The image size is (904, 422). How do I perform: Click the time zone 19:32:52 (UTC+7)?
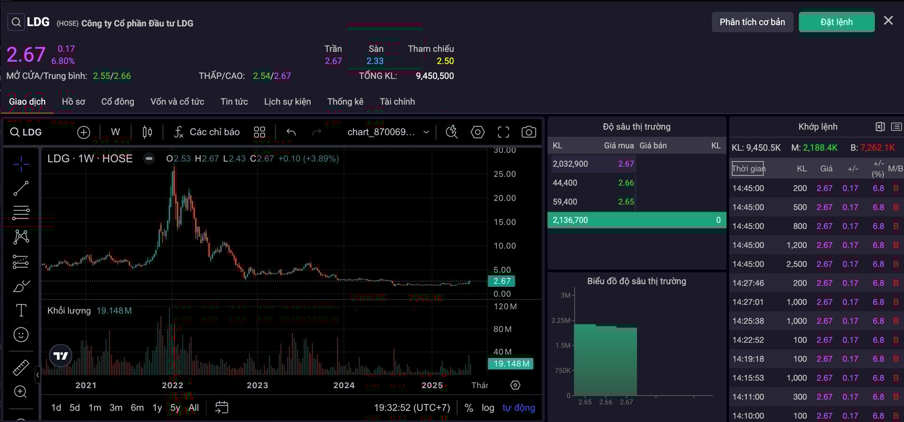pos(412,408)
